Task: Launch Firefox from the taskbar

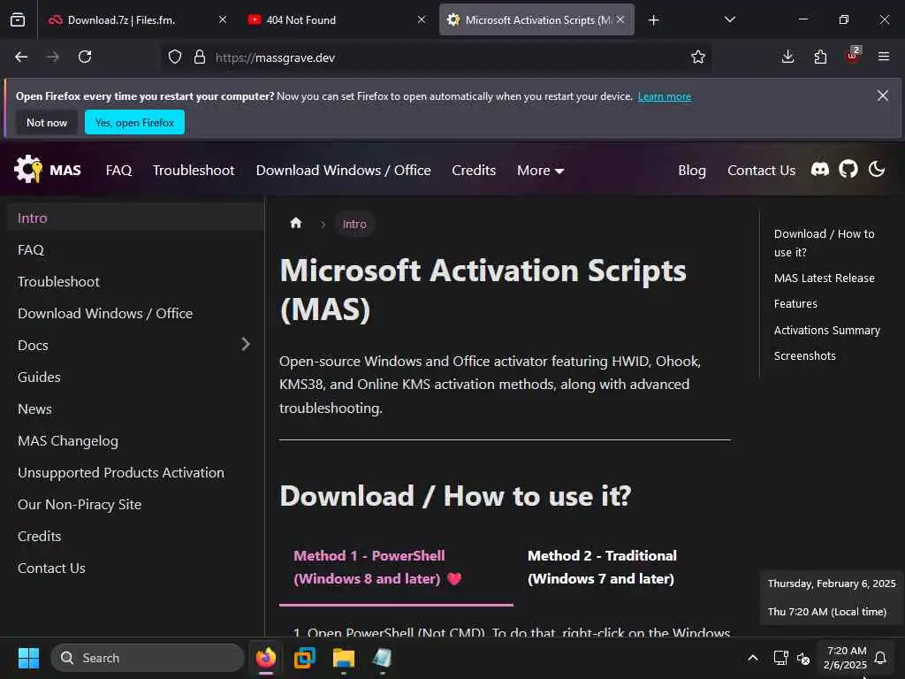Action: tap(266, 658)
